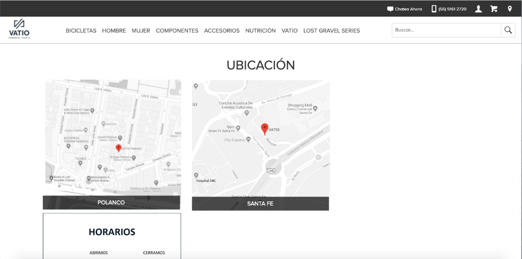Open the MUJER menu
The image size is (522, 259).
tap(141, 31)
